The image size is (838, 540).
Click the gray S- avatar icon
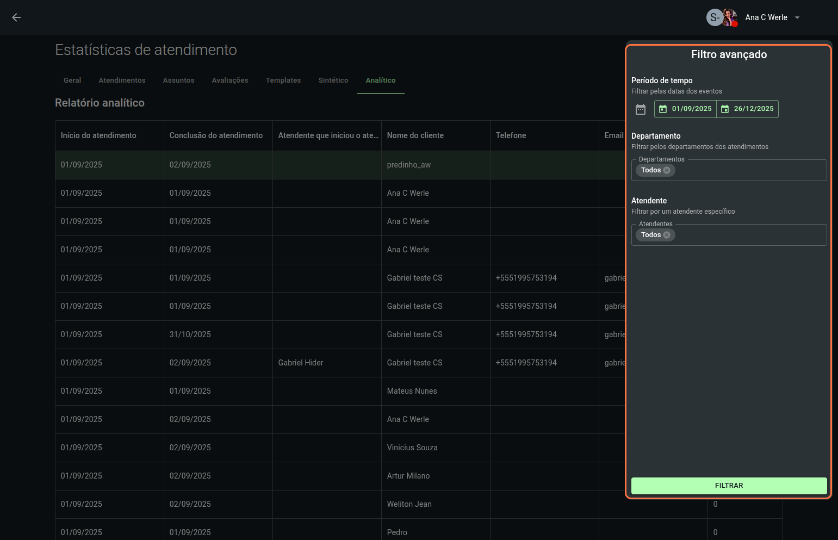point(714,17)
